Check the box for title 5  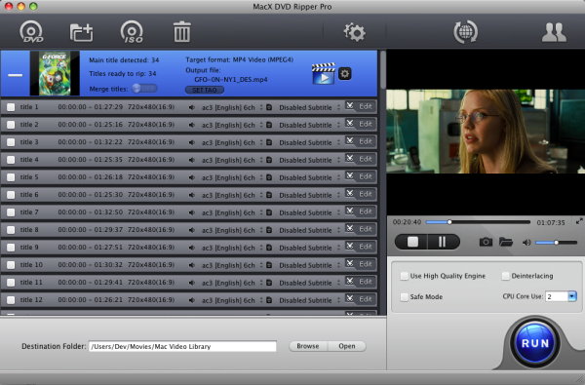11,177
